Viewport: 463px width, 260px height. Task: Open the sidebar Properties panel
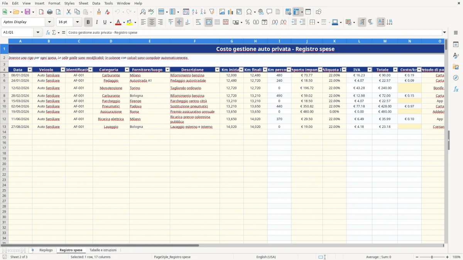456,44
